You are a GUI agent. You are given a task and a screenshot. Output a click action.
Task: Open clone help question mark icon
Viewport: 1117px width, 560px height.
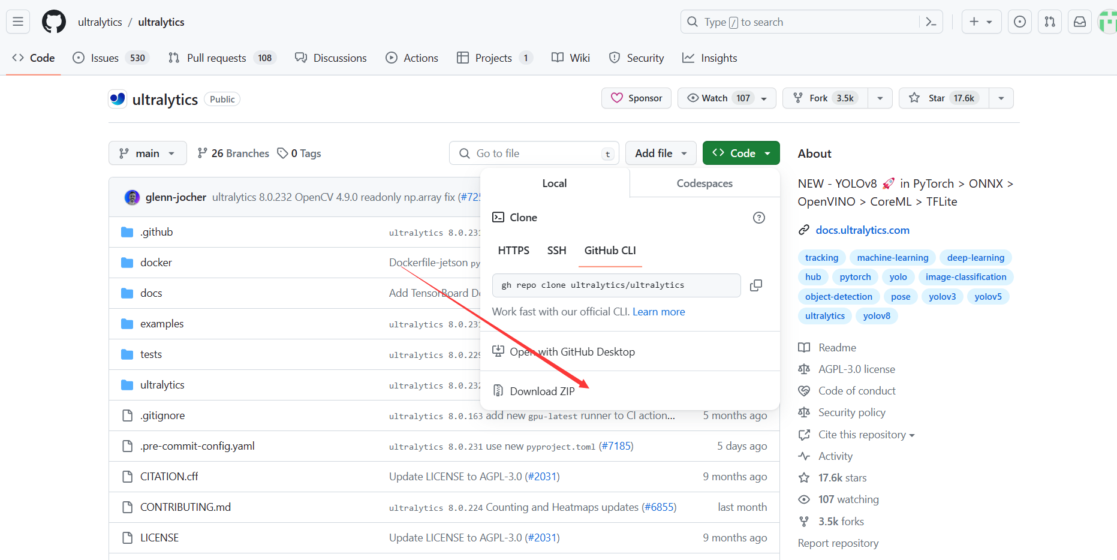759,218
